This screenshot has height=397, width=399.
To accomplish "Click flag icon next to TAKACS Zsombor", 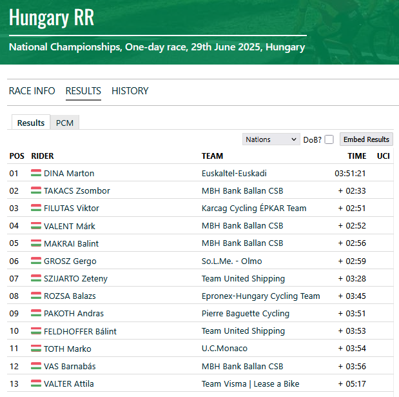I will point(36,190).
